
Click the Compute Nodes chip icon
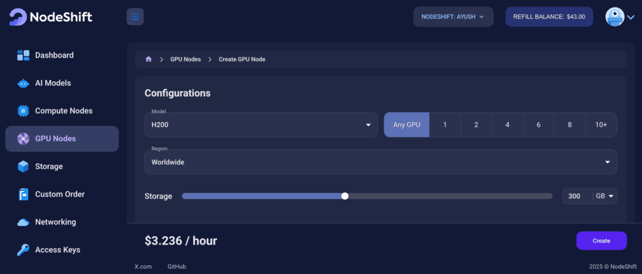(23, 111)
